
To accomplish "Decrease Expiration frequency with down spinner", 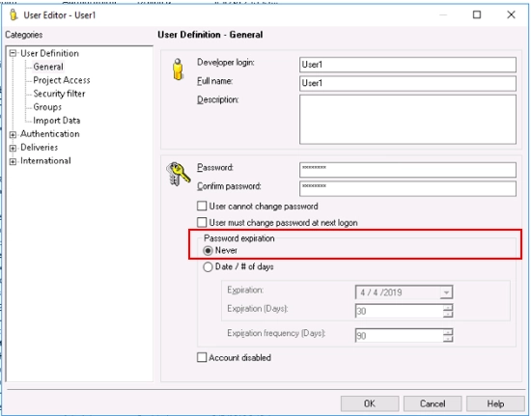I will pyautogui.click(x=448, y=339).
